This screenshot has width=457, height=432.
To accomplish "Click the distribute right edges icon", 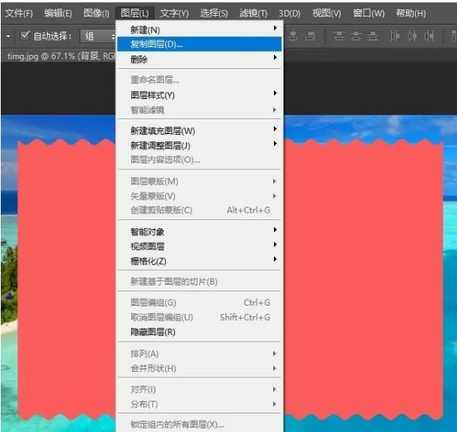I will click(429, 36).
